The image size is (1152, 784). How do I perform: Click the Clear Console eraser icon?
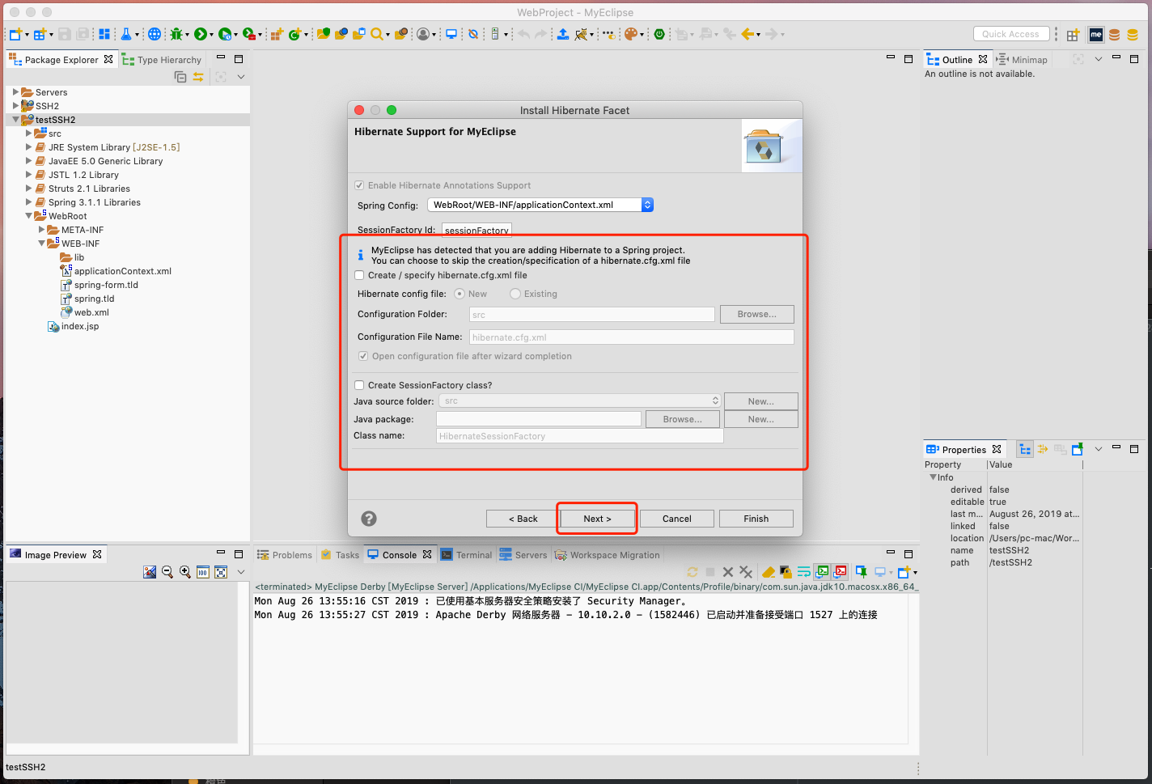tap(769, 572)
